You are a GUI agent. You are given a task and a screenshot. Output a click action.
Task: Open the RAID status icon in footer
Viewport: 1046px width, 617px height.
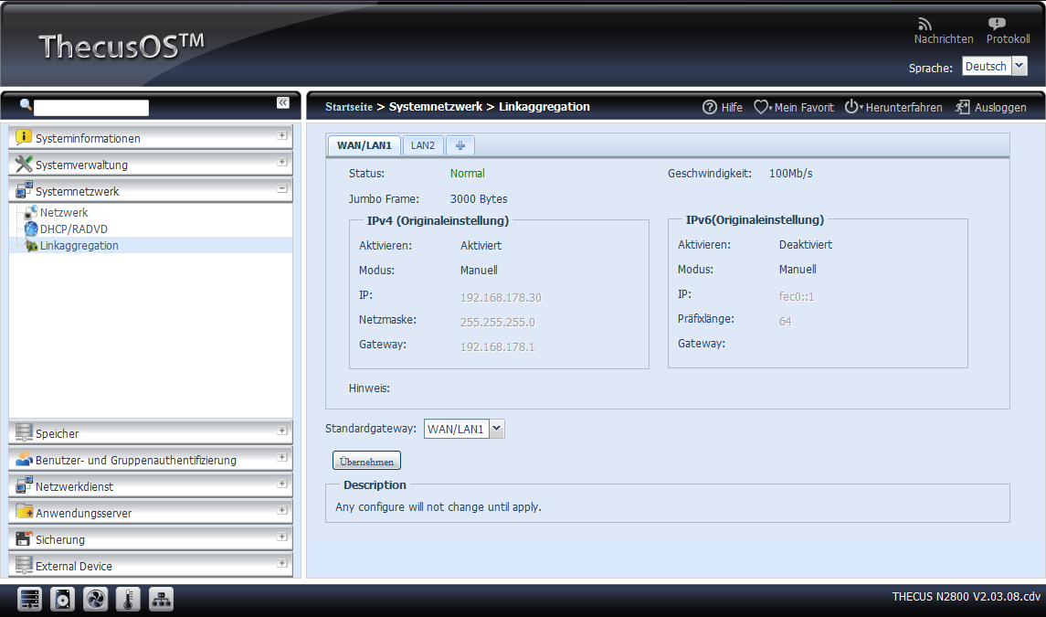[30, 600]
